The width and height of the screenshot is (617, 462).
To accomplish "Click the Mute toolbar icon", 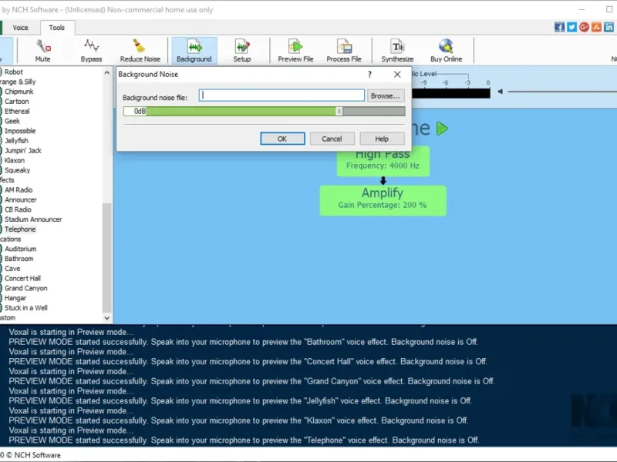I will point(43,50).
